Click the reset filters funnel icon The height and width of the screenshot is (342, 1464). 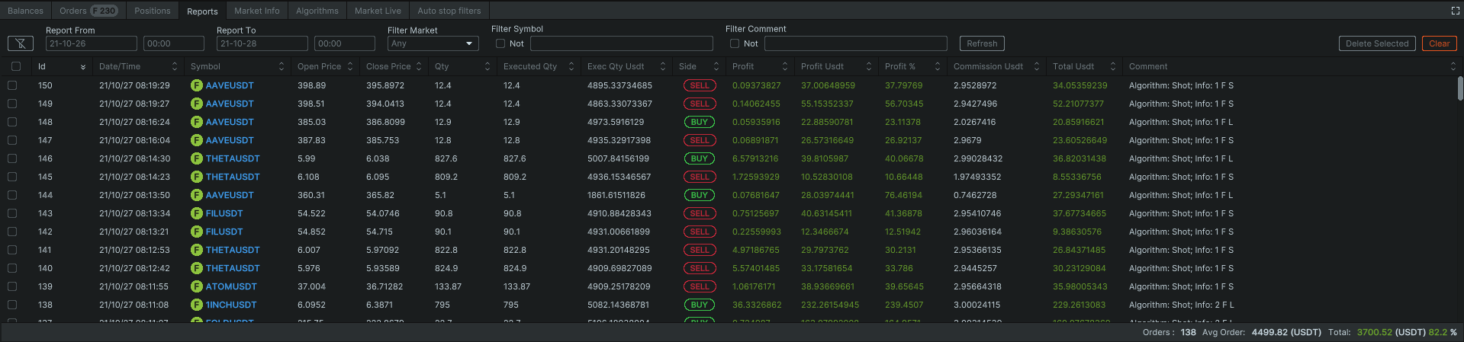[20, 44]
